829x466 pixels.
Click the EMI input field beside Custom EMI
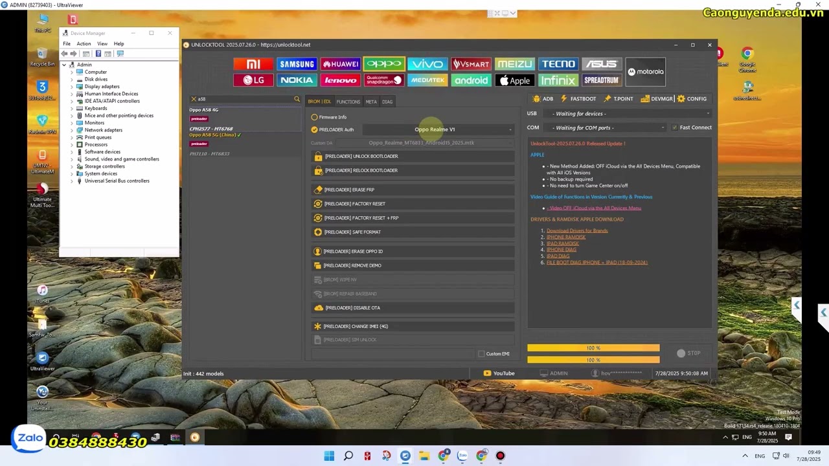[x=393, y=354]
